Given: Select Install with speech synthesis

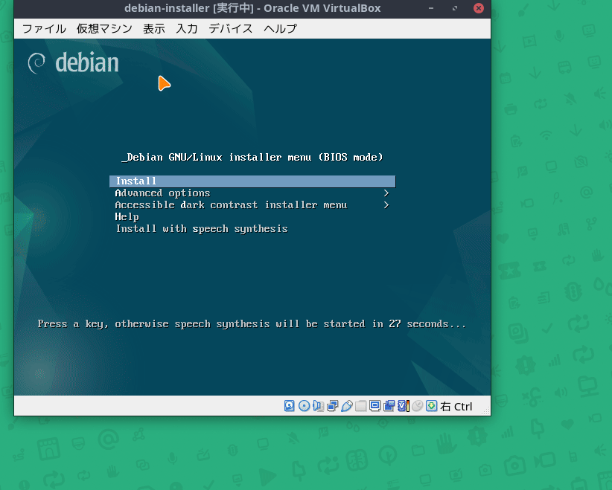Looking at the screenshot, I should coord(252,229).
